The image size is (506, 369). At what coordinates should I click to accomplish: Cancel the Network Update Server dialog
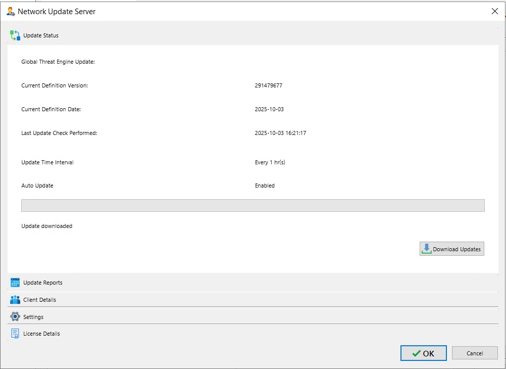[475, 353]
